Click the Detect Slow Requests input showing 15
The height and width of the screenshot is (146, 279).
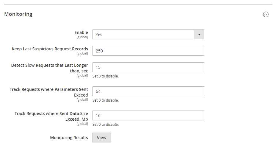[x=148, y=67]
